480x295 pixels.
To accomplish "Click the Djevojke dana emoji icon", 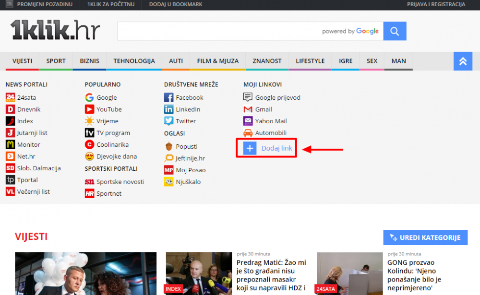I will tap(89, 156).
